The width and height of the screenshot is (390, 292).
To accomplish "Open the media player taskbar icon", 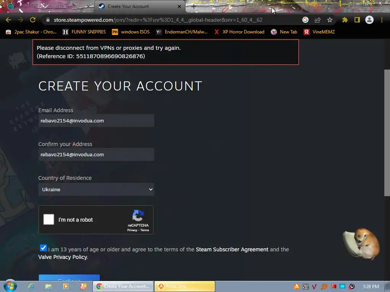I will (66, 286).
